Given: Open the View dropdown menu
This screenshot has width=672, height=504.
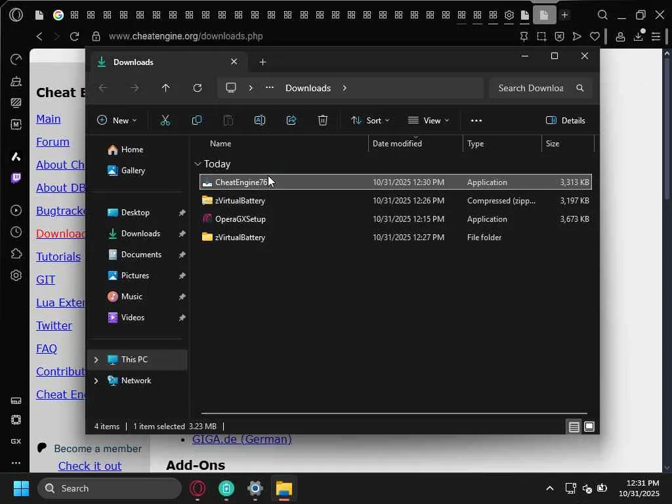Looking at the screenshot, I should click(428, 121).
